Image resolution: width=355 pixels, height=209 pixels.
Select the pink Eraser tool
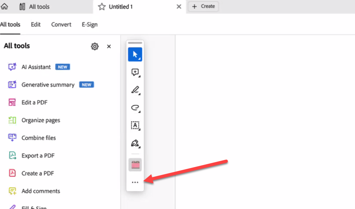coord(135,164)
